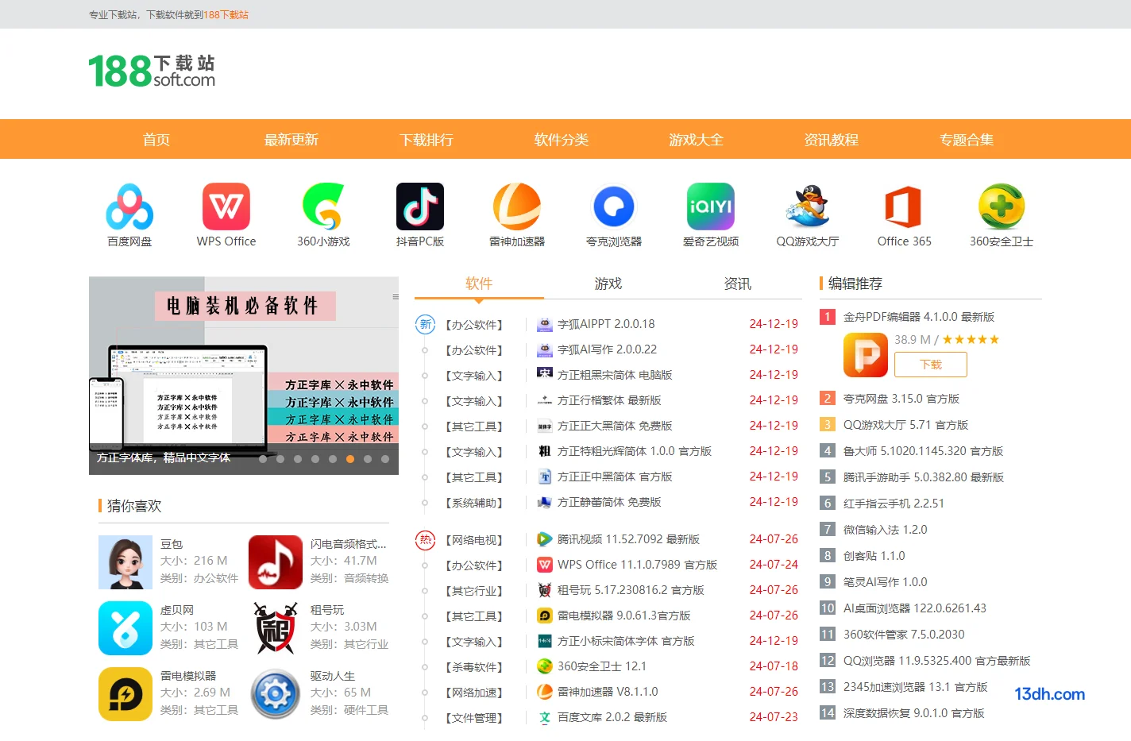Click the 188下载站 site logo
The image size is (1131, 741).
tap(152, 71)
